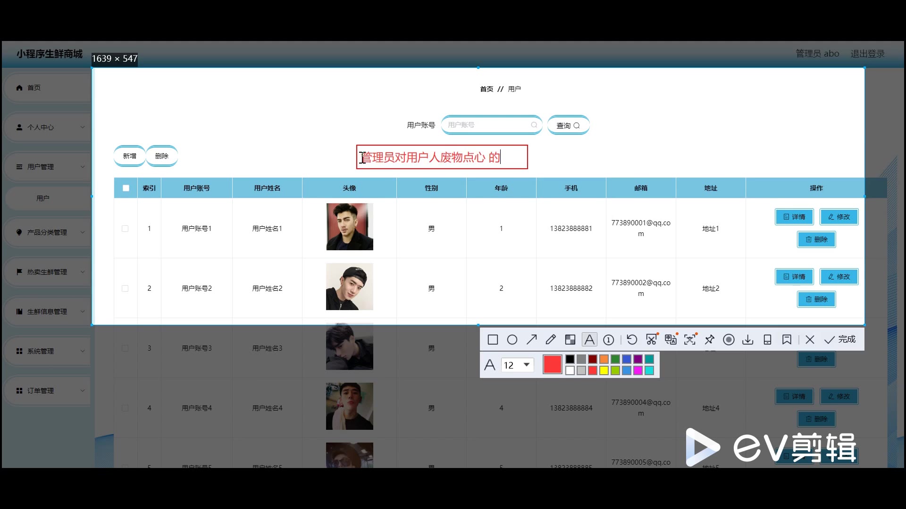Screen dimensions: 906x509
Task: Select the arrow annotation tool
Action: 532,340
